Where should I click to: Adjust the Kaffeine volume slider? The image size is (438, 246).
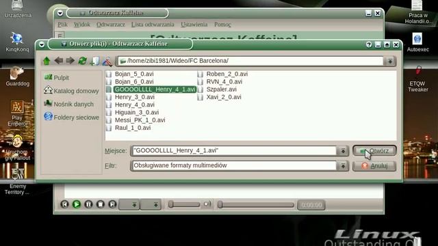coord(184,205)
